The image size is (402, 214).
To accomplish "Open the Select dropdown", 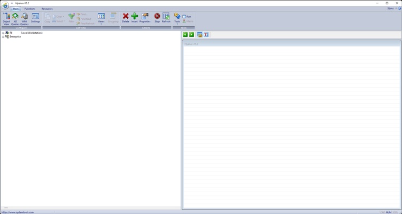I will tap(58, 21).
